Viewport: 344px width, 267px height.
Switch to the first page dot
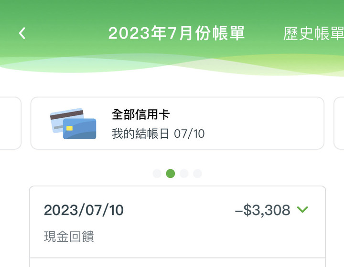(x=157, y=174)
